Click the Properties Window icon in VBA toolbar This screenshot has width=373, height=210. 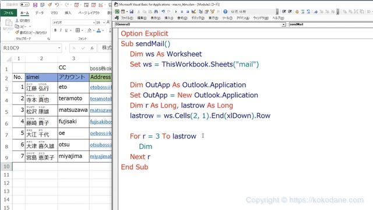[x=206, y=12]
